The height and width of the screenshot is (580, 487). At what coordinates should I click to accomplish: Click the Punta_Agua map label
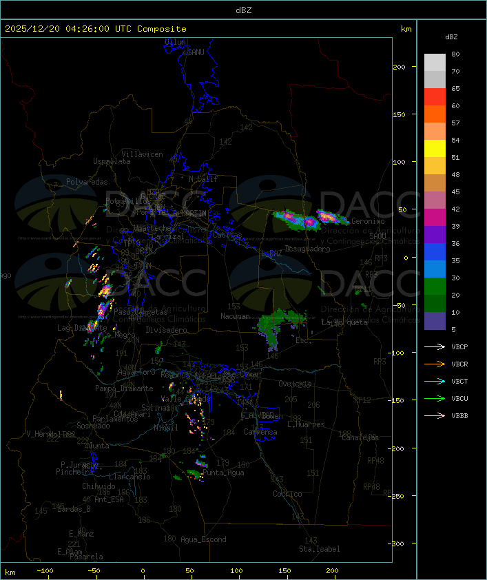223,473
